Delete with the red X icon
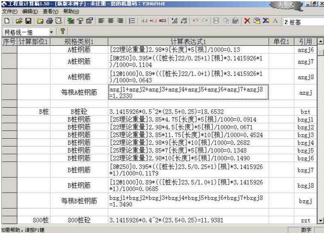The image size is (324, 233). (247, 21)
